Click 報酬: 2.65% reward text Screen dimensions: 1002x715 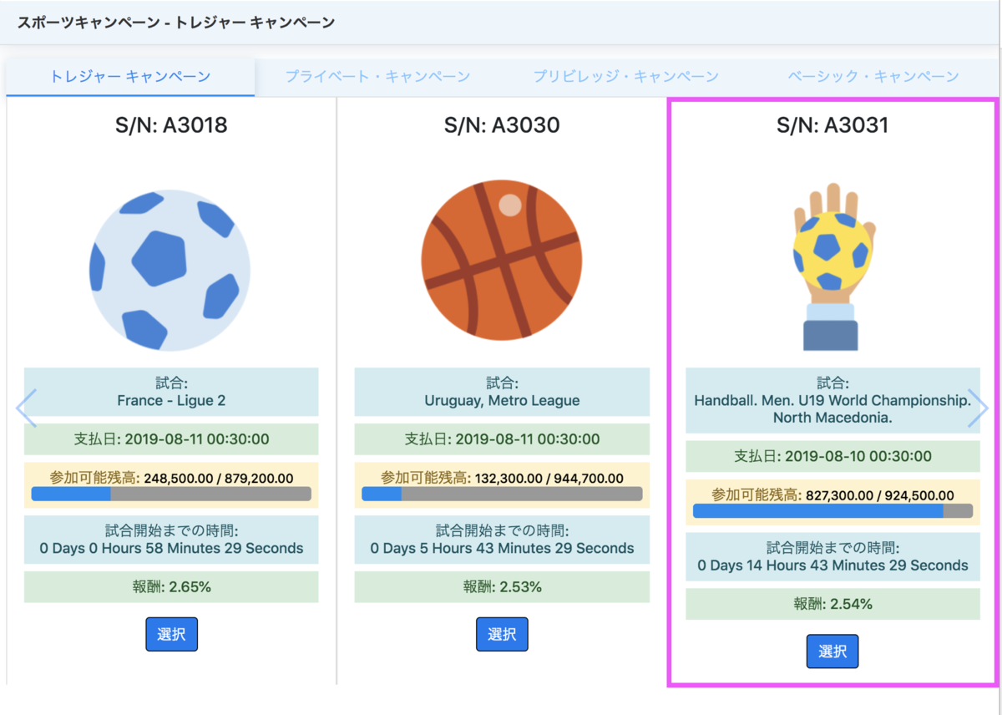click(x=171, y=587)
